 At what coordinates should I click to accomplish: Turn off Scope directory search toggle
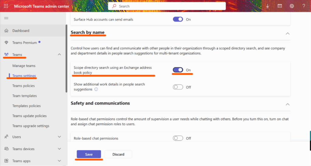pyautogui.click(x=178, y=70)
